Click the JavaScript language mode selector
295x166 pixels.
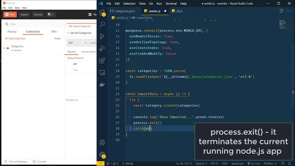(x=237, y=164)
